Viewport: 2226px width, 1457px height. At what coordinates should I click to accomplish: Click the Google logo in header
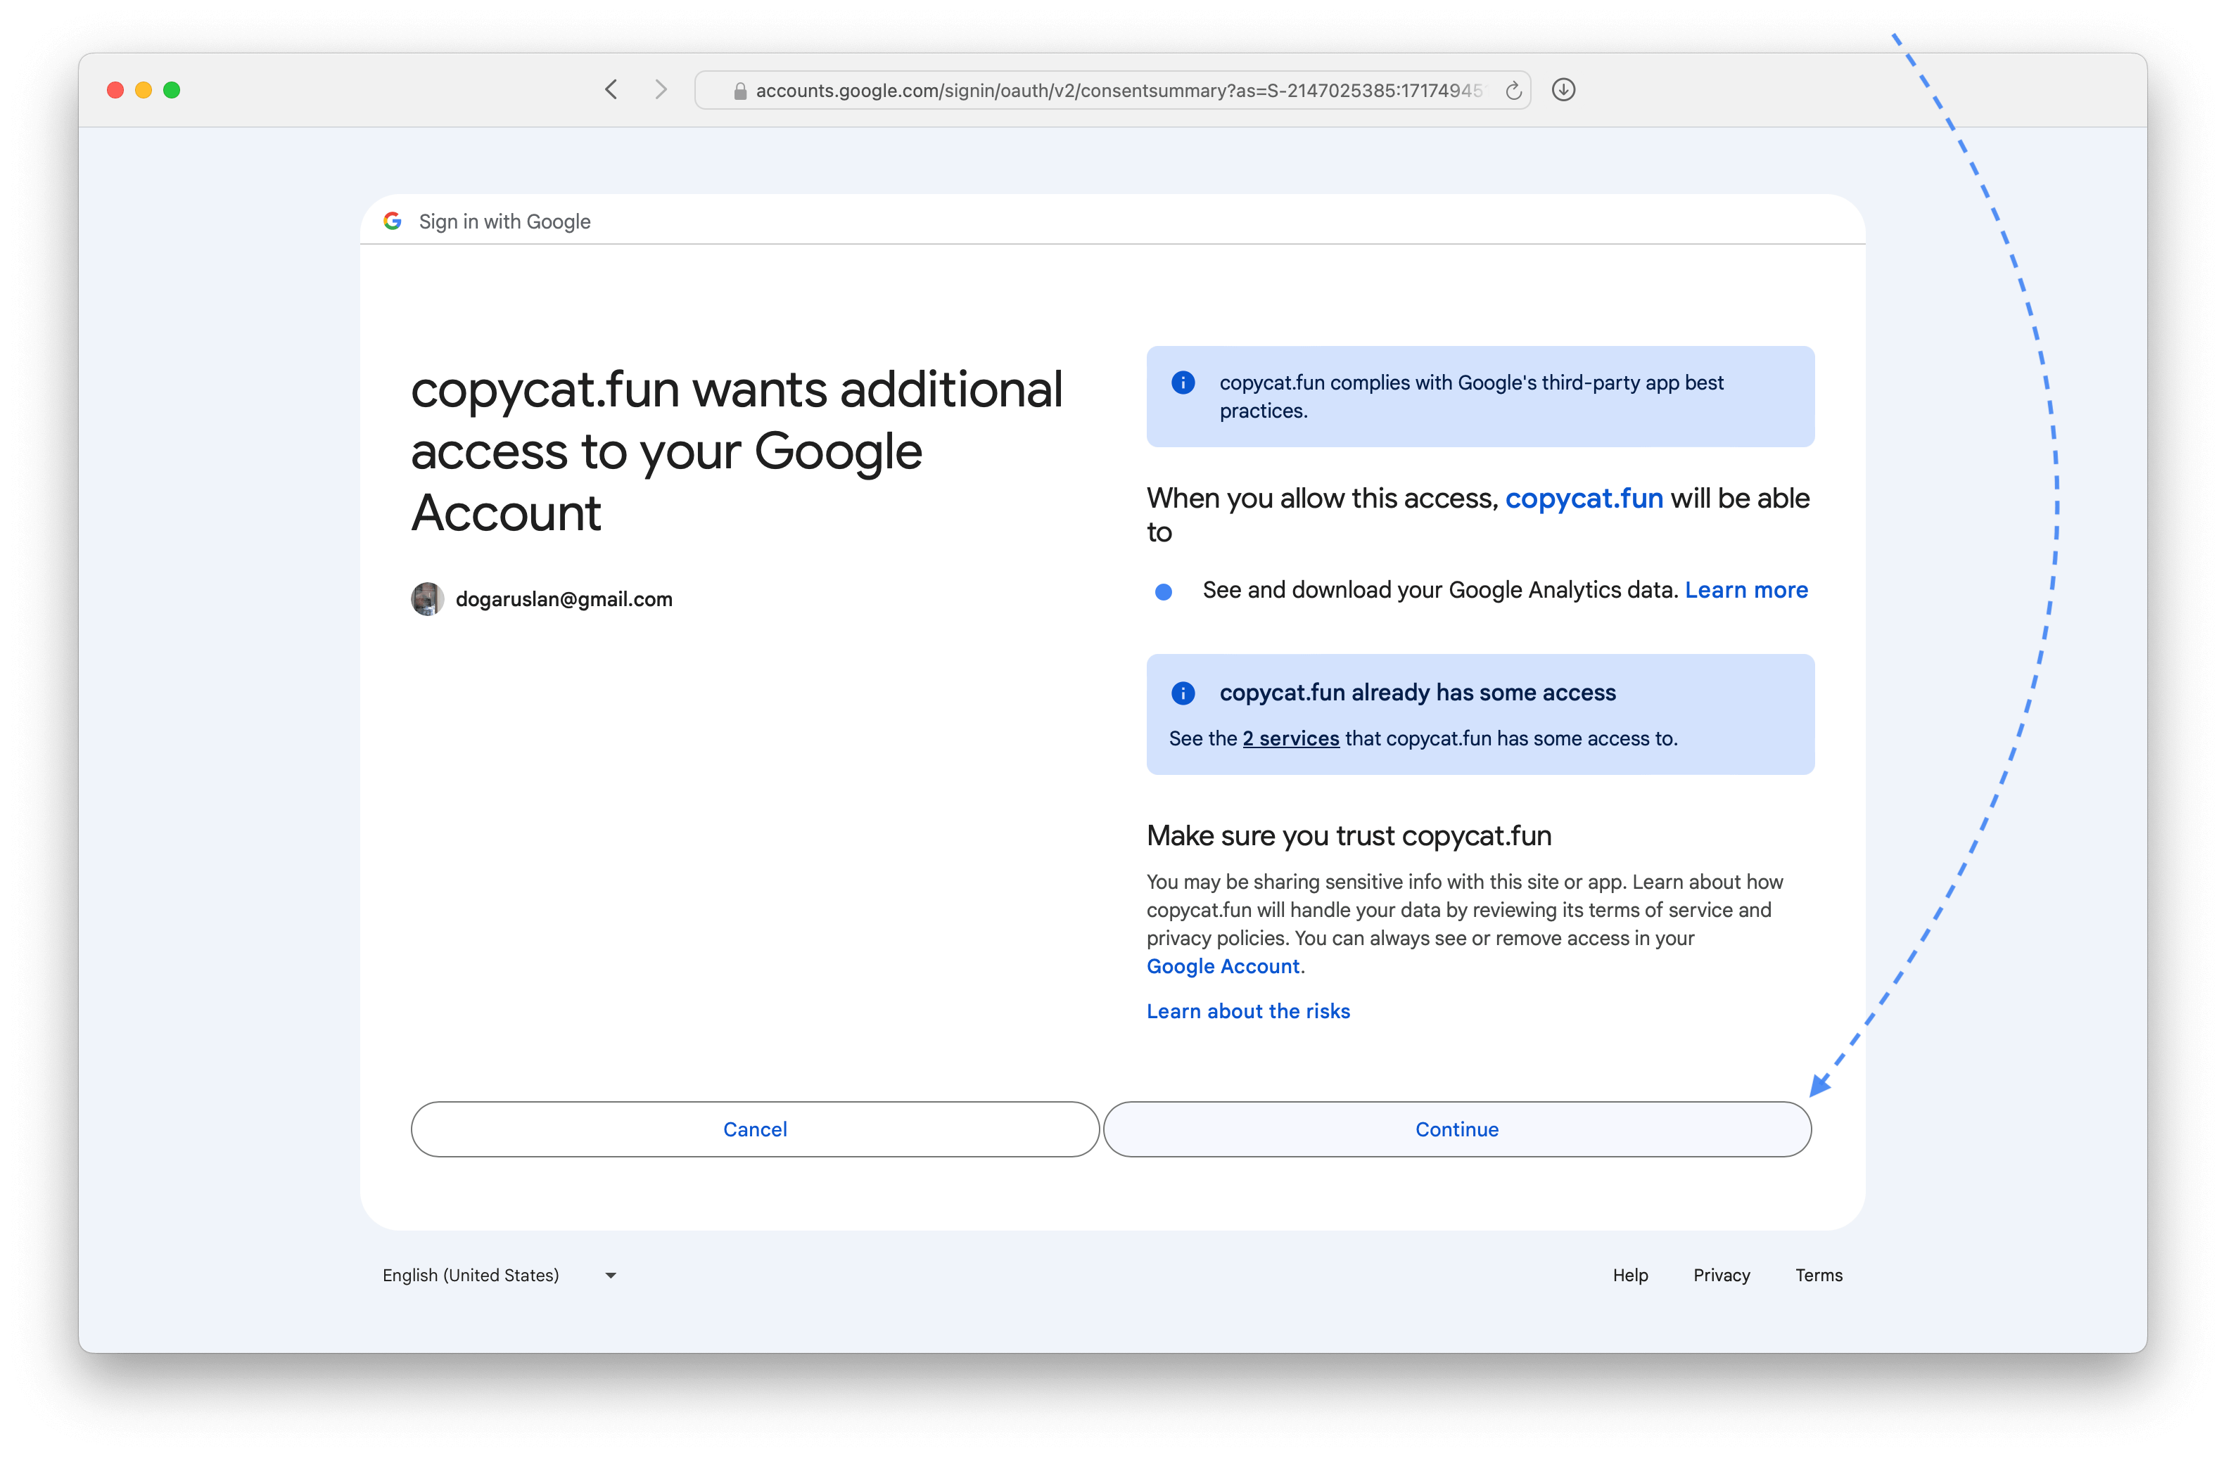click(393, 222)
